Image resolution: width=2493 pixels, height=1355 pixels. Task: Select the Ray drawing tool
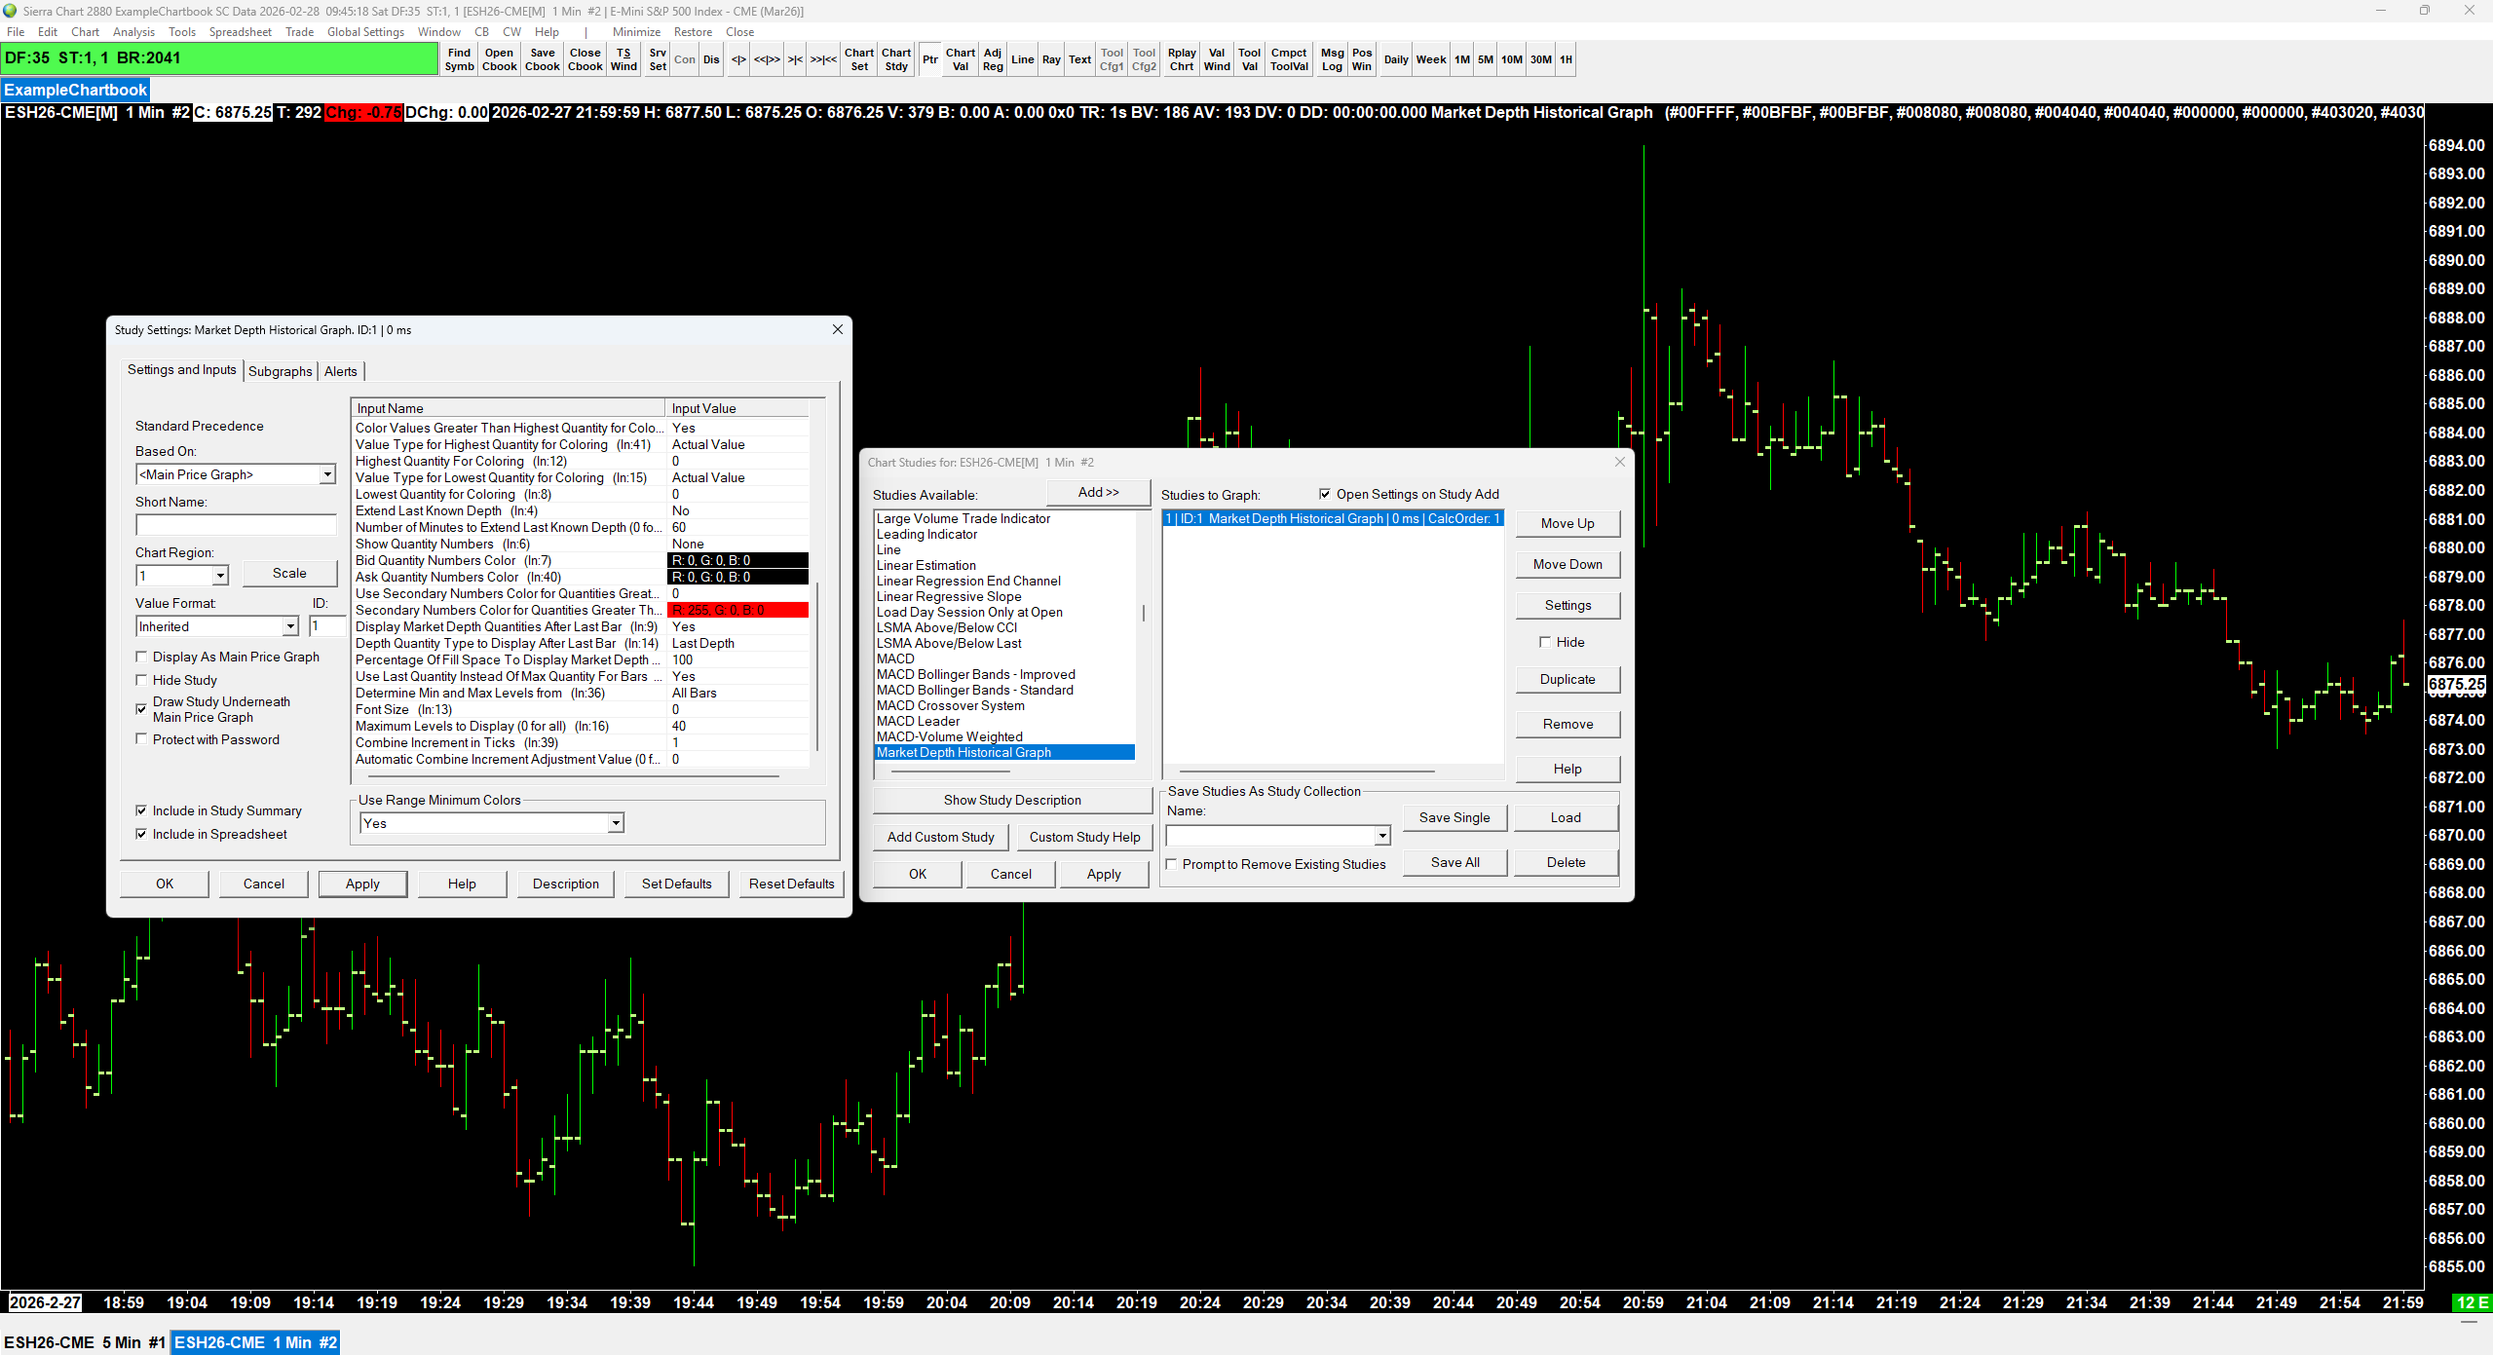1050,59
